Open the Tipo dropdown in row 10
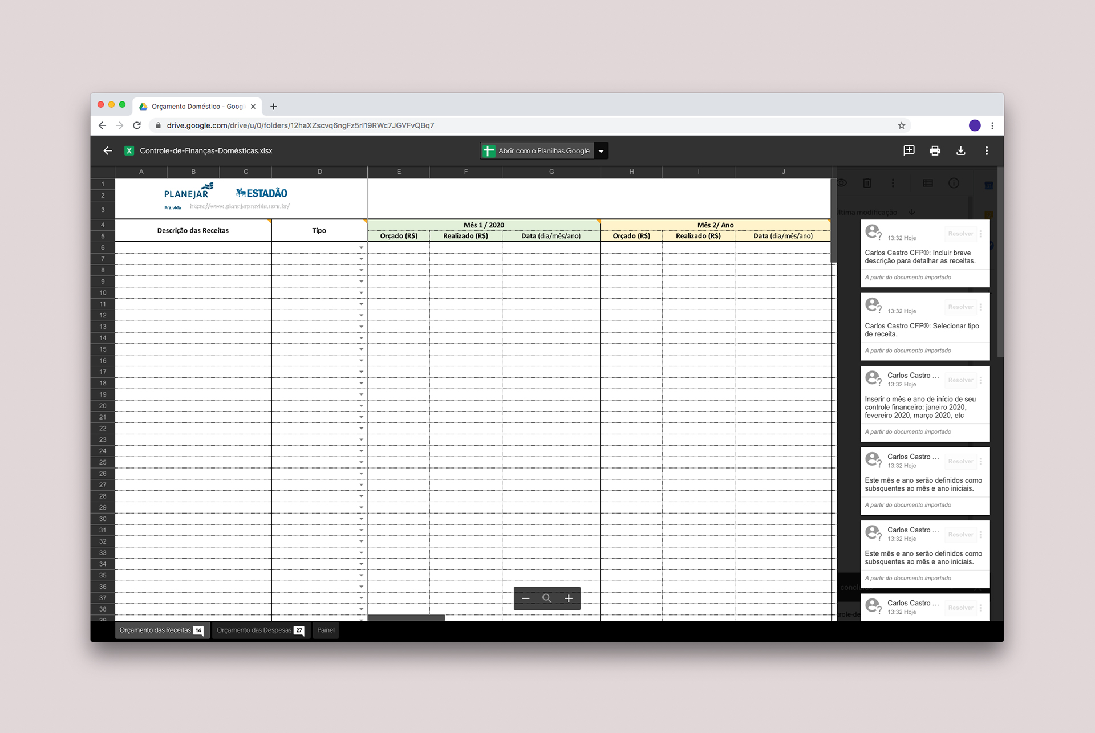 pos(362,293)
